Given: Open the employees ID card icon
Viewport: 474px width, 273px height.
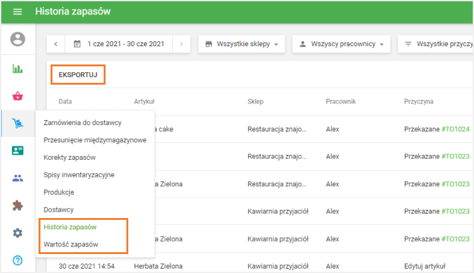Looking at the screenshot, I should pos(18,150).
